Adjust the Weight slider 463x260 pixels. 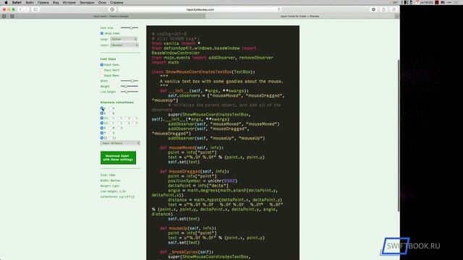tap(129, 86)
